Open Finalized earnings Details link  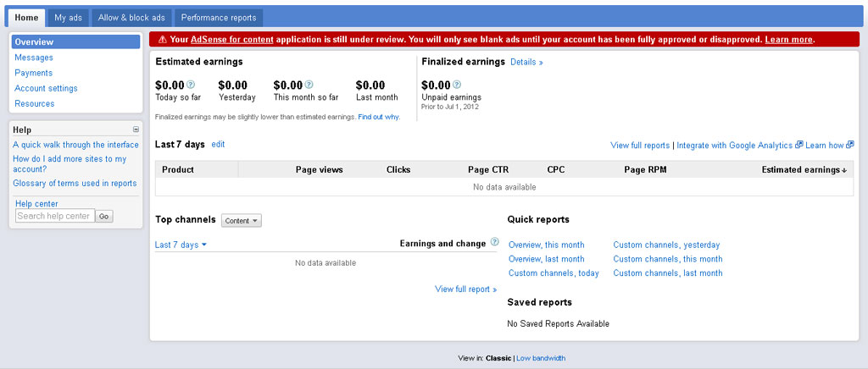click(526, 62)
